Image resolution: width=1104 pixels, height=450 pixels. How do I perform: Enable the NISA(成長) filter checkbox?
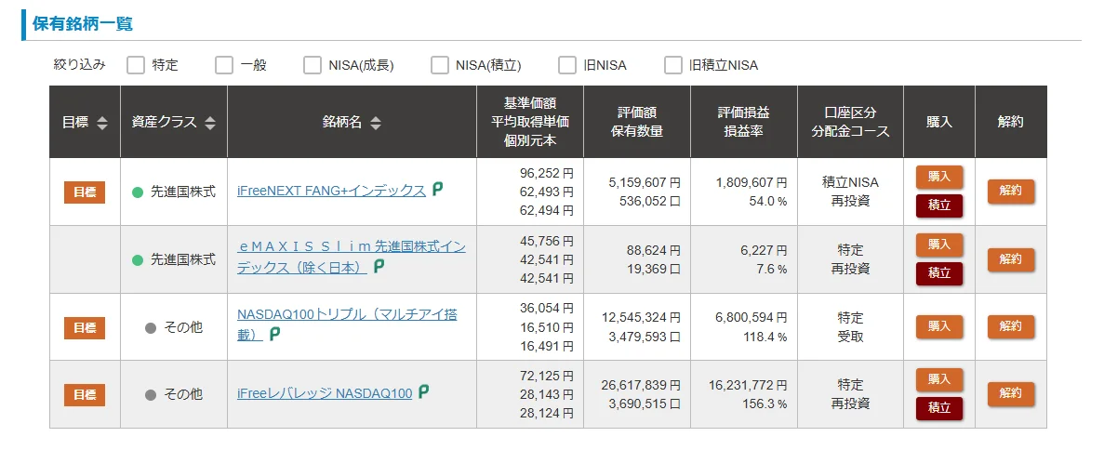[312, 65]
